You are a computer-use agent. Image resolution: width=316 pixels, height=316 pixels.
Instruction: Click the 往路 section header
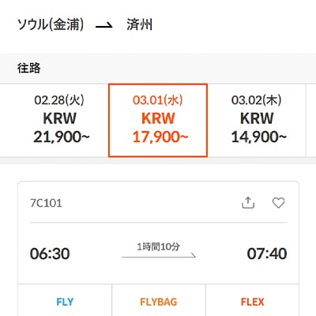coord(29,68)
